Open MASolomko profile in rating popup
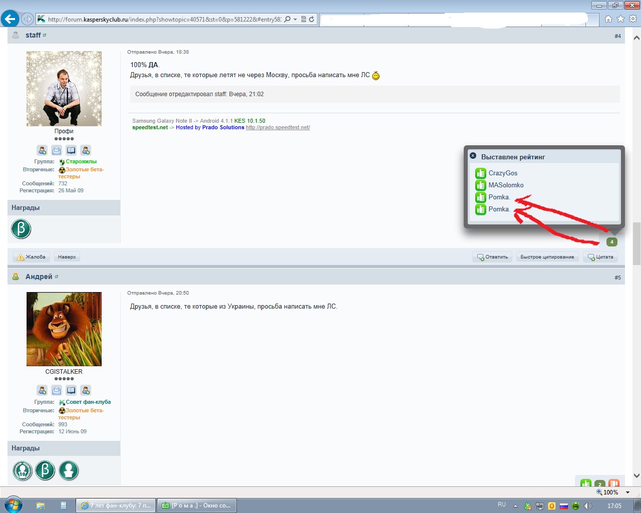641x513 pixels. (506, 185)
